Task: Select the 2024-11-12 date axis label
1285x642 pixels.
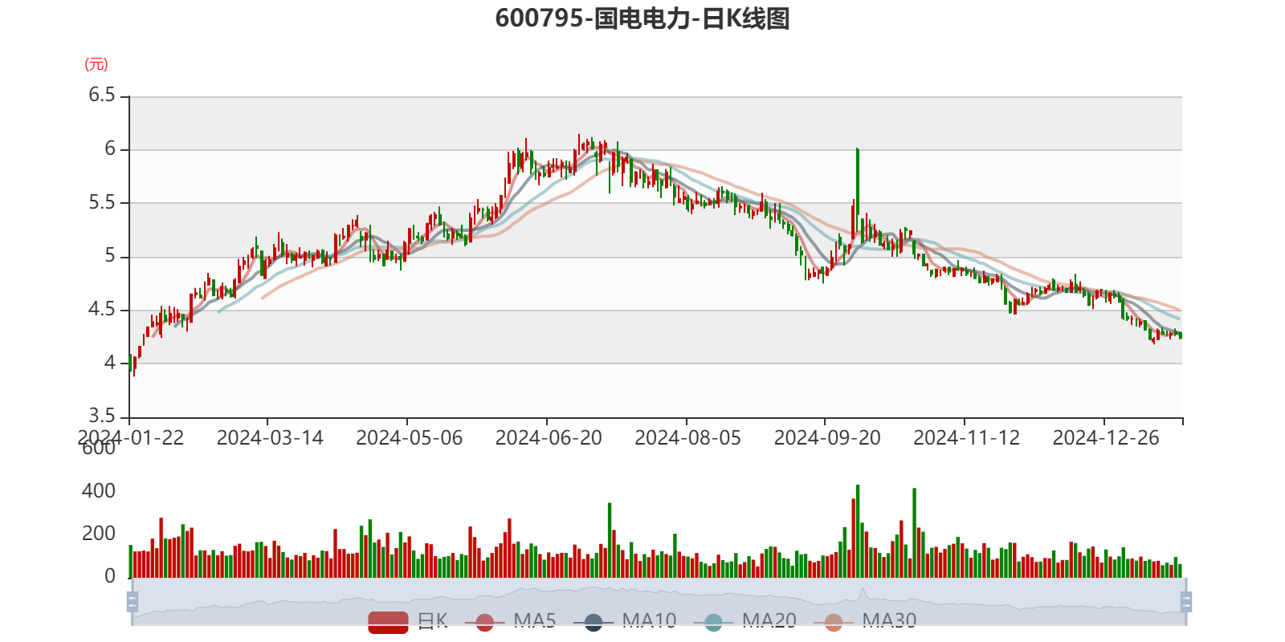Action: pyautogui.click(x=966, y=437)
